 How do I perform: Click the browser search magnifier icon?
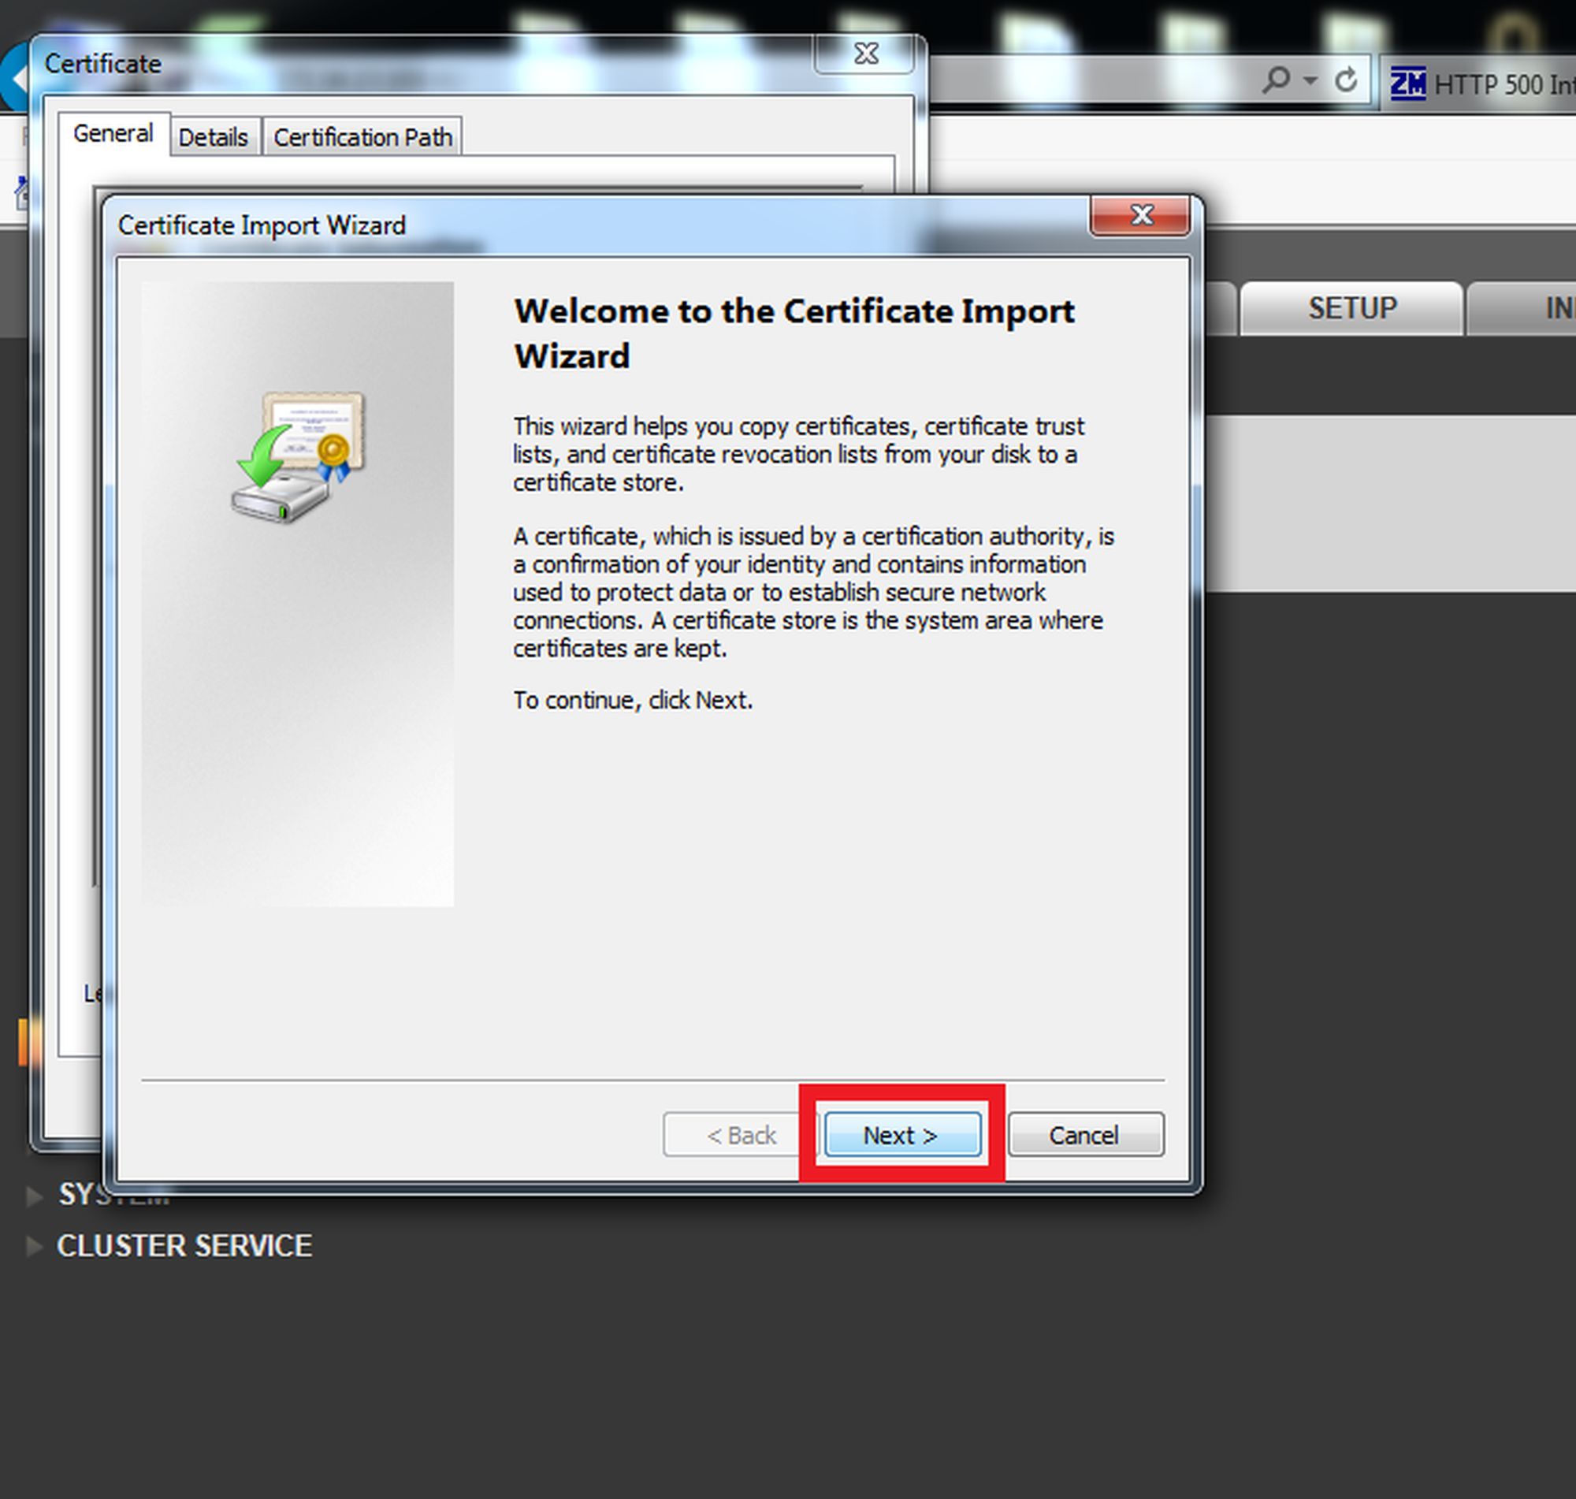(1277, 80)
